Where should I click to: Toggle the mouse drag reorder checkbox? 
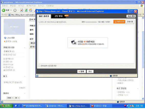39,22
